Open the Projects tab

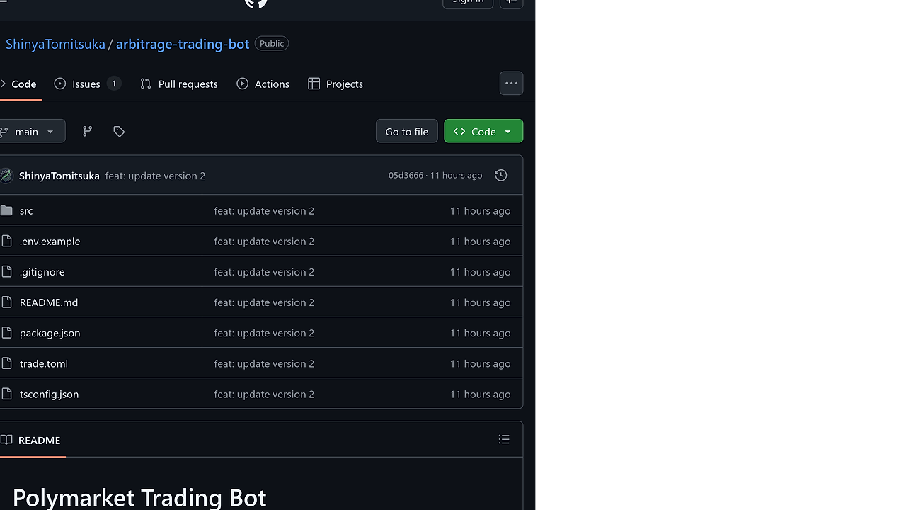[x=336, y=84]
